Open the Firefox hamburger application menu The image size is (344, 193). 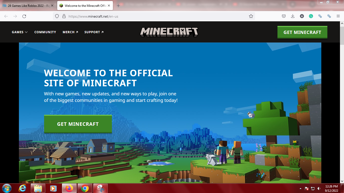point(338,16)
